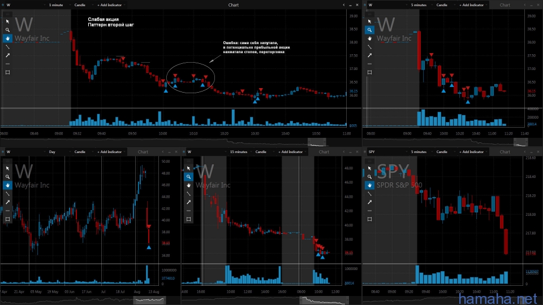This screenshot has width=543, height=305.
Task: Select Chart title tab of Day panel
Action: pos(143,152)
